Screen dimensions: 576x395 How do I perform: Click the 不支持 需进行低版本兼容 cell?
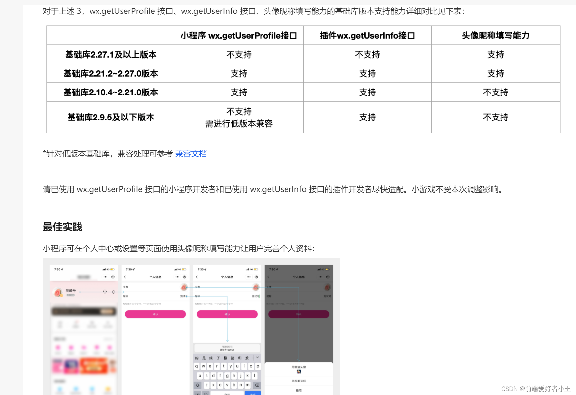239,117
